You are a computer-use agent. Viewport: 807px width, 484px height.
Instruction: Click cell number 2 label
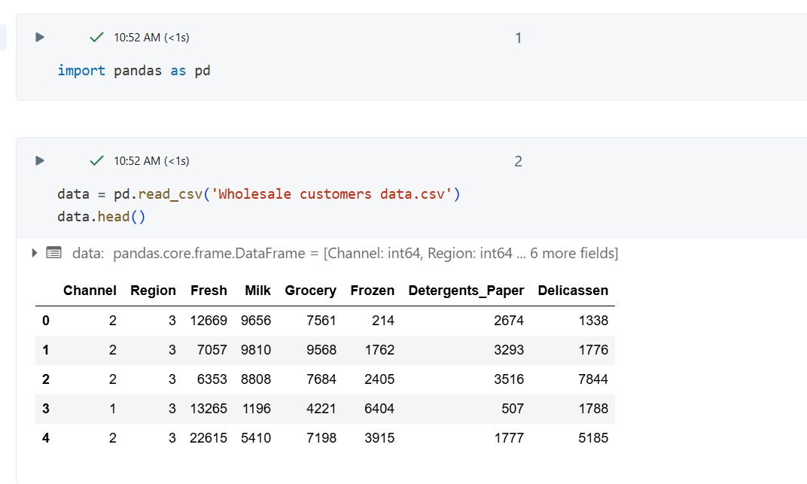(518, 161)
